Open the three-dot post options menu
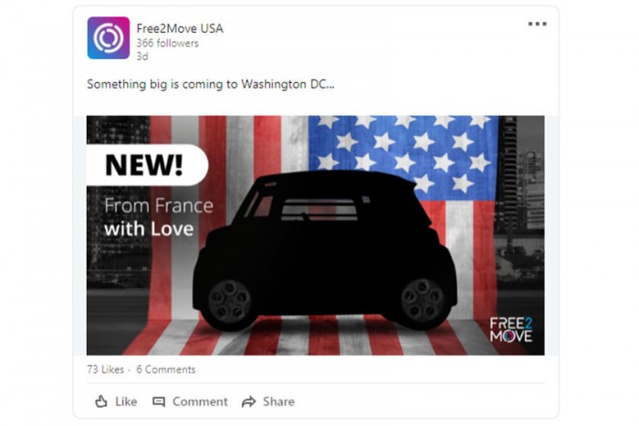The image size is (639, 426). (537, 24)
